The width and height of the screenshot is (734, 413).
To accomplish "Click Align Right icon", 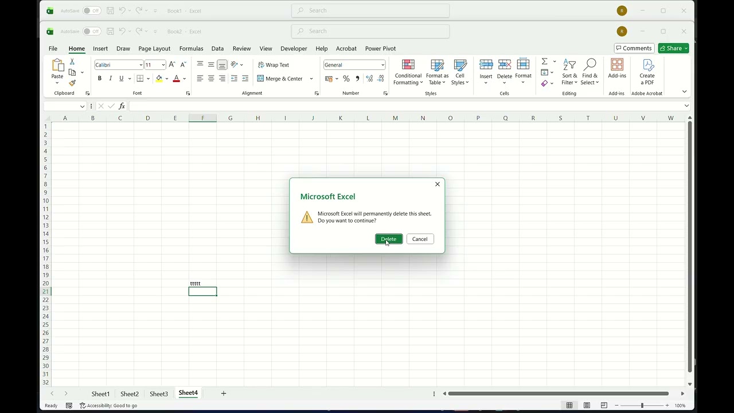I will click(222, 79).
